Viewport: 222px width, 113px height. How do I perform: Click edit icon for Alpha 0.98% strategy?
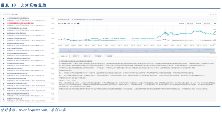tap(4, 61)
